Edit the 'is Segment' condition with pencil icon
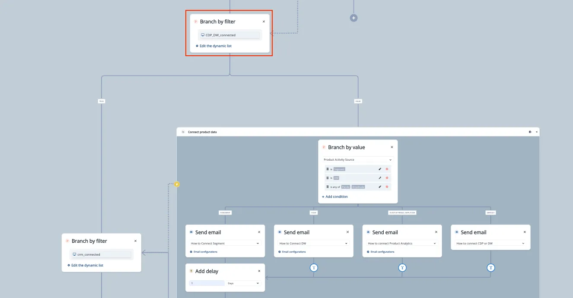This screenshot has height=298, width=573. pos(380,169)
